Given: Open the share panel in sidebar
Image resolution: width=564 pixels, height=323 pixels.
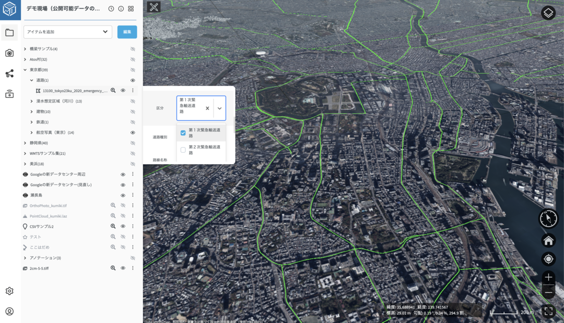Looking at the screenshot, I should coord(9,73).
